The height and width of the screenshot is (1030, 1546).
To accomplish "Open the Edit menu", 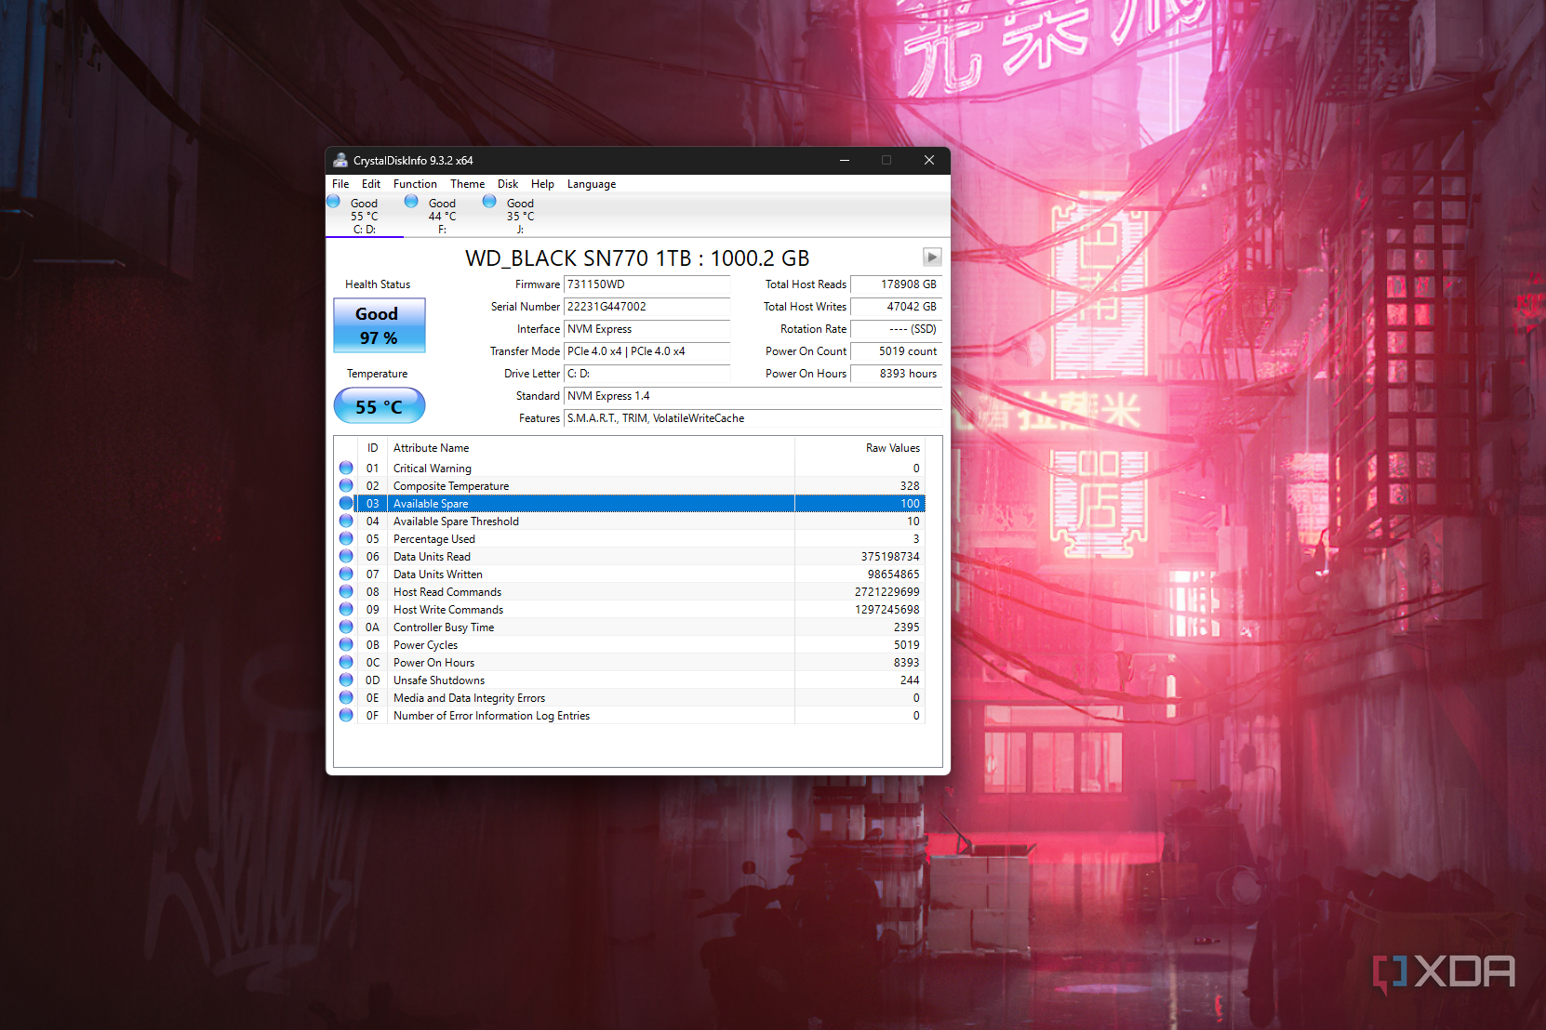I will point(371,184).
